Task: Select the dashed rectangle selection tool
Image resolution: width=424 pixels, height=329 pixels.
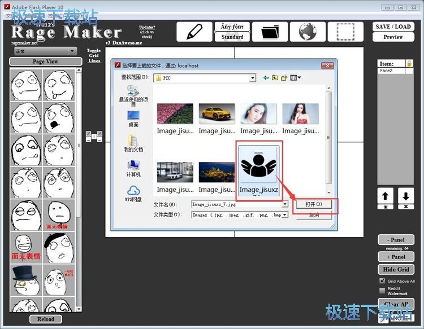Action: tap(345, 32)
